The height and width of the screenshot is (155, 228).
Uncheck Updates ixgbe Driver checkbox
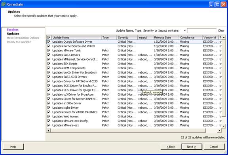(x=49, y=108)
